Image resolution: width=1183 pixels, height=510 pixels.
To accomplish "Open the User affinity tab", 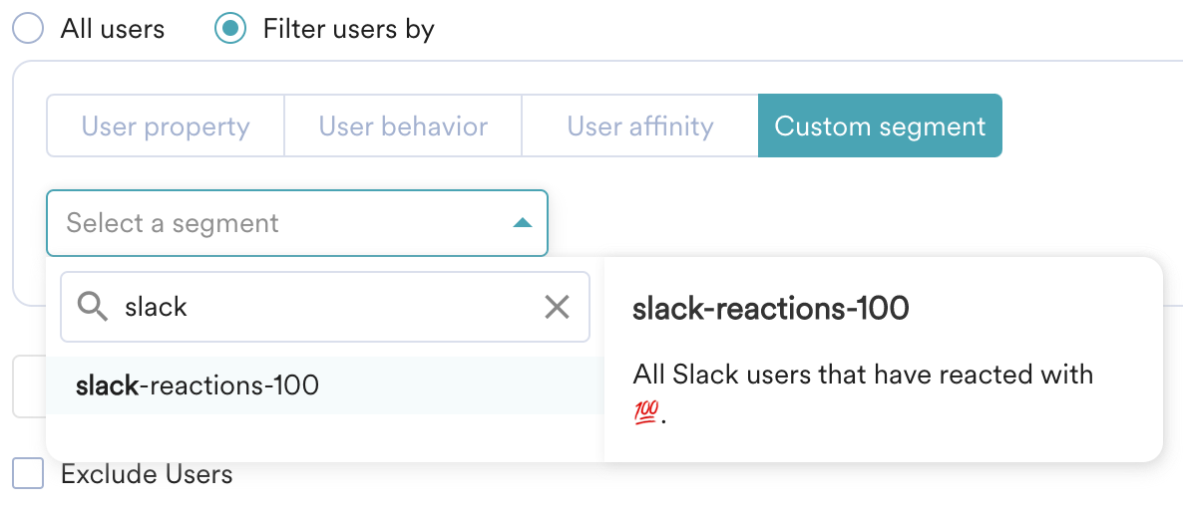I will 639,126.
